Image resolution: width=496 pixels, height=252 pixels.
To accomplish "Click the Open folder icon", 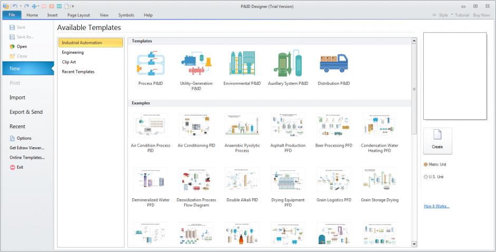I will (x=12, y=46).
